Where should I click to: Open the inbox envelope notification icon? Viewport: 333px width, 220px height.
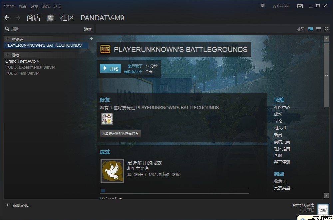coord(262,6)
